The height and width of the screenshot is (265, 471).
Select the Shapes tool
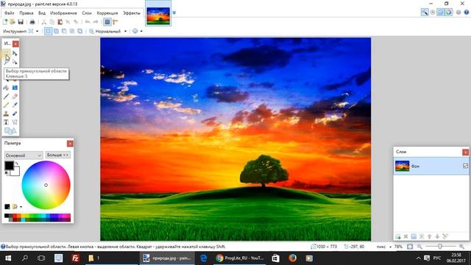click(10, 131)
